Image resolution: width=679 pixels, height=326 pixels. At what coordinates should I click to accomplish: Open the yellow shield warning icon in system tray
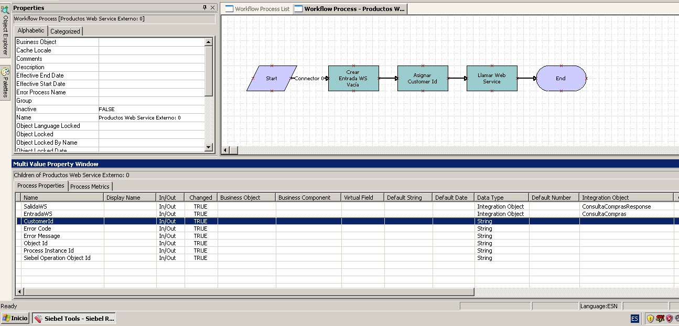[x=650, y=318]
